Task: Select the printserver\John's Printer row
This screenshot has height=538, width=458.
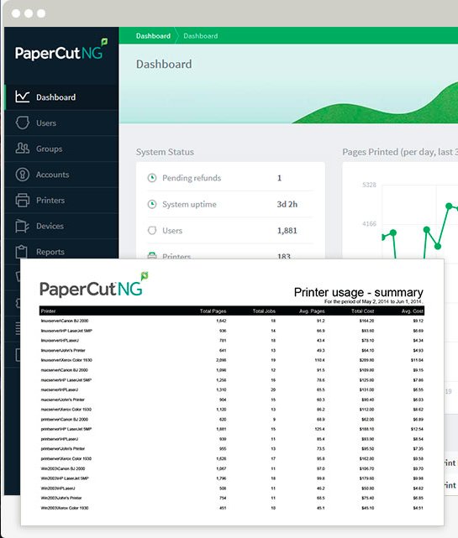Action: [232, 448]
